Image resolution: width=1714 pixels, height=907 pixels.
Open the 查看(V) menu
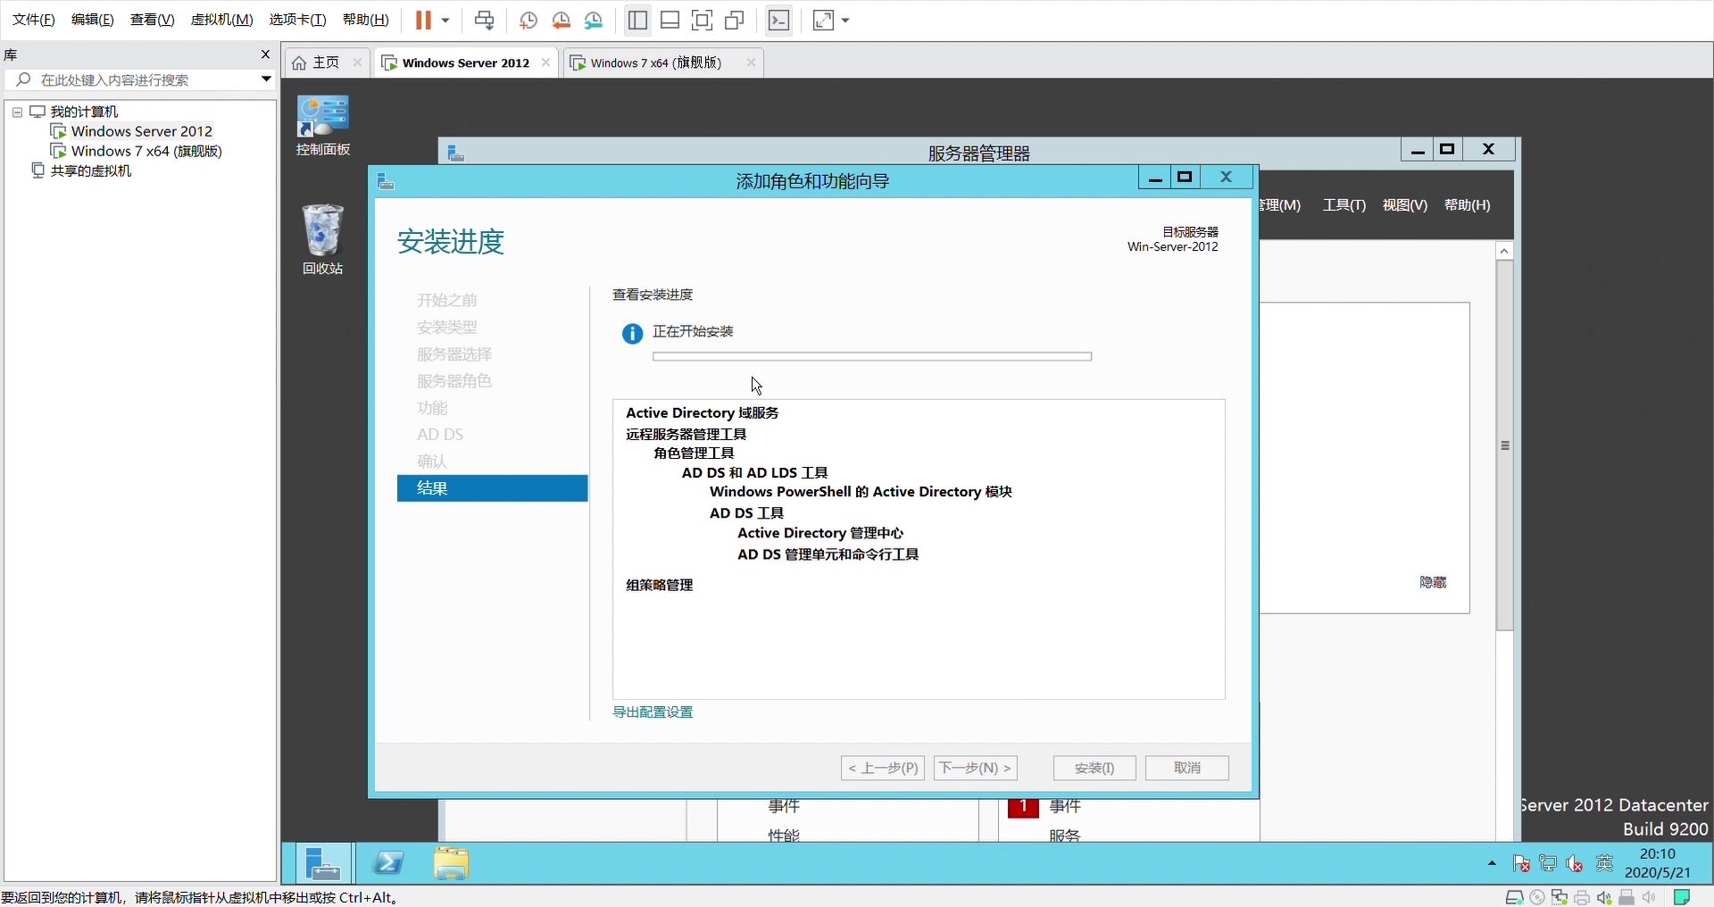[153, 20]
